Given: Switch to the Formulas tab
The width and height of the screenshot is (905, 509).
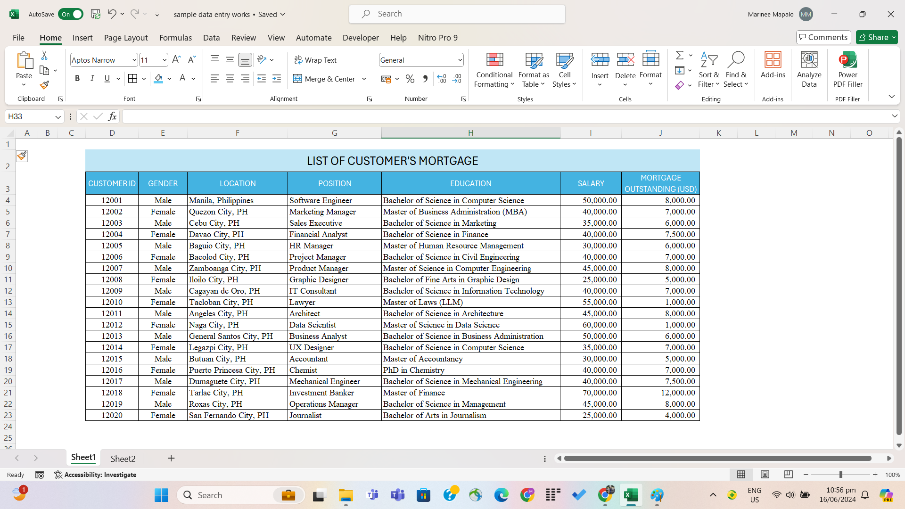Looking at the screenshot, I should point(175,38).
